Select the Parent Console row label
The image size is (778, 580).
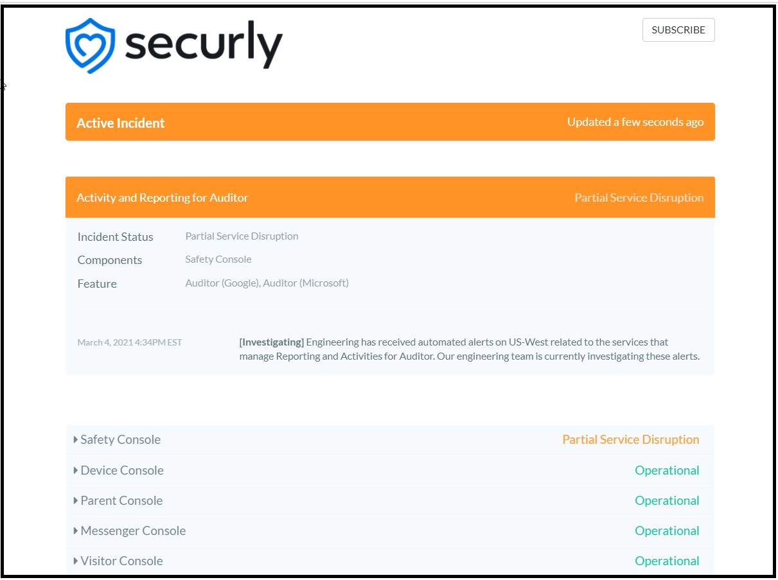[121, 500]
